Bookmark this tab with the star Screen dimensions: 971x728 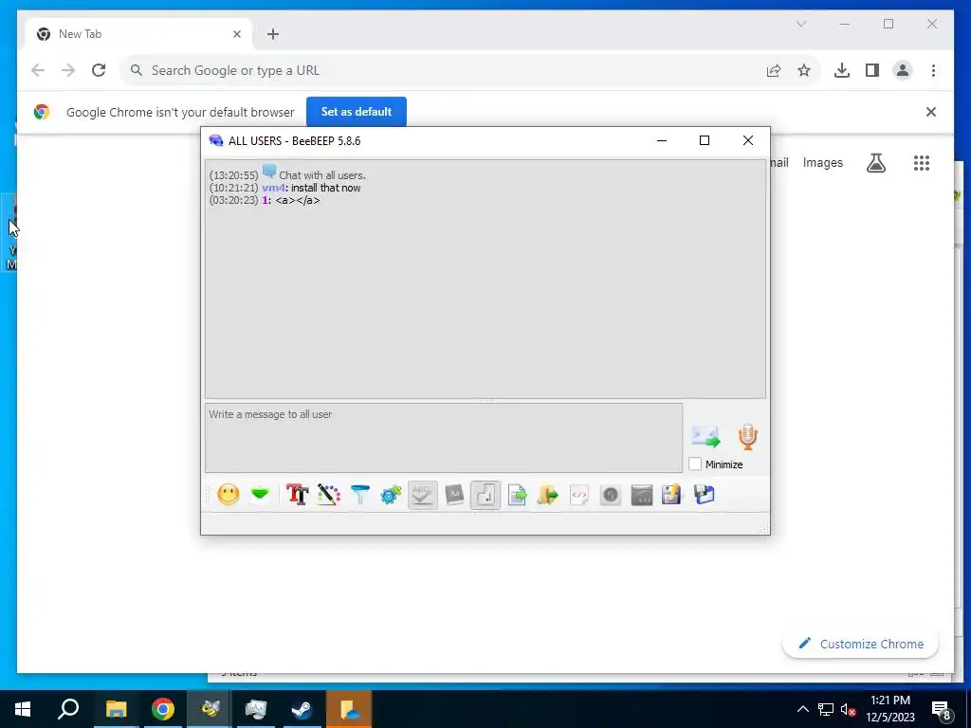[x=804, y=70]
